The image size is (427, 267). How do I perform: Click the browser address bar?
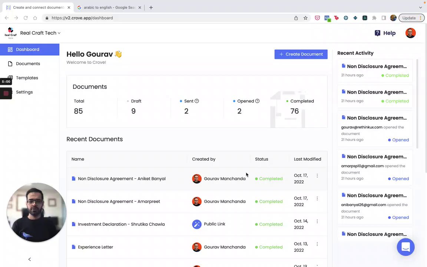click(x=167, y=18)
